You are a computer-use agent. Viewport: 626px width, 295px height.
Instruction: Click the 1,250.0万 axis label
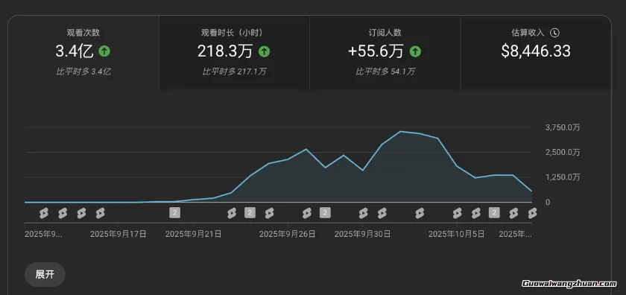pyautogui.click(x=563, y=177)
